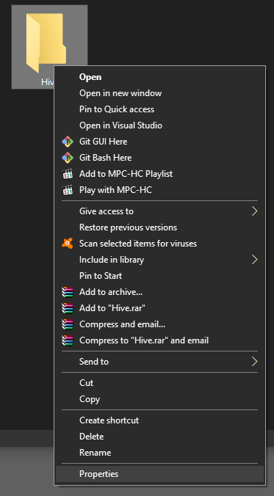Select Pin to Start
Viewport: 274px width, 496px height.
click(x=159, y=276)
